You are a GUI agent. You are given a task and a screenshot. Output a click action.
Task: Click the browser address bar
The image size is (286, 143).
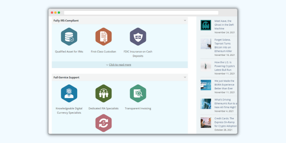tap(141, 13)
